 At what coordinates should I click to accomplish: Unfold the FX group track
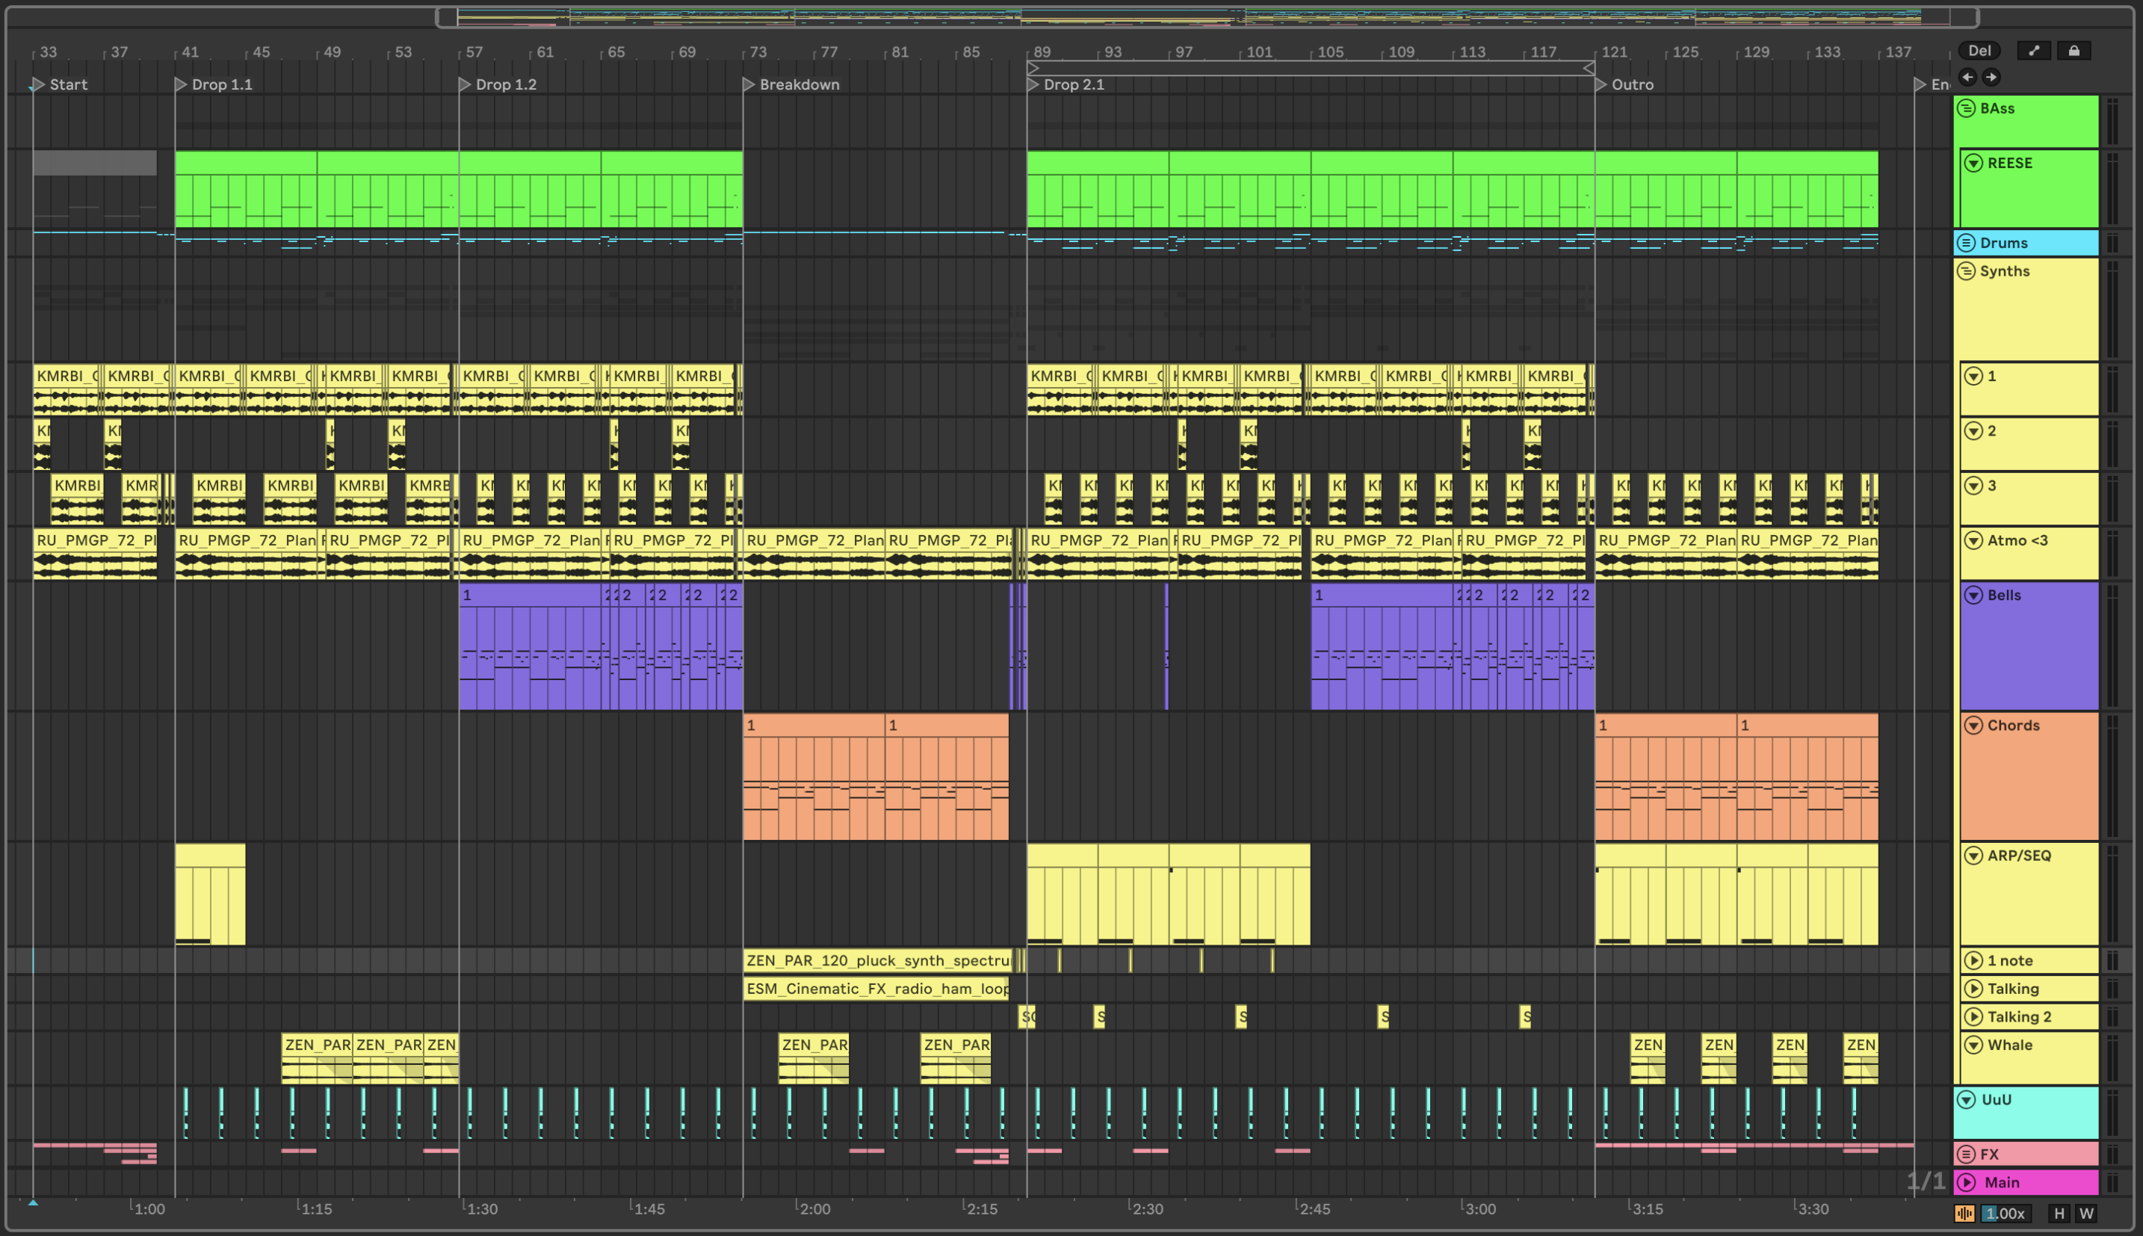pyautogui.click(x=1967, y=1154)
